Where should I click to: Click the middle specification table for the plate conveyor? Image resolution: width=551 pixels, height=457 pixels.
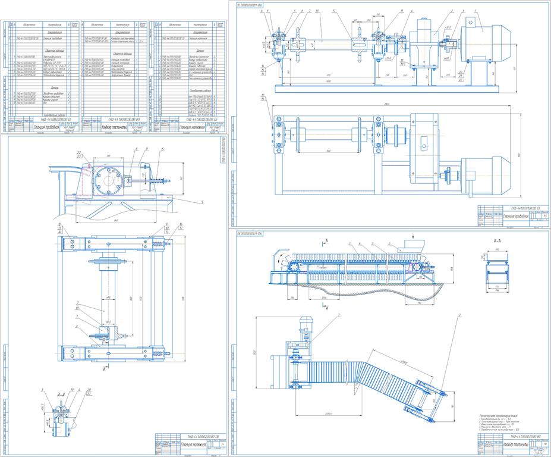tap(115, 76)
